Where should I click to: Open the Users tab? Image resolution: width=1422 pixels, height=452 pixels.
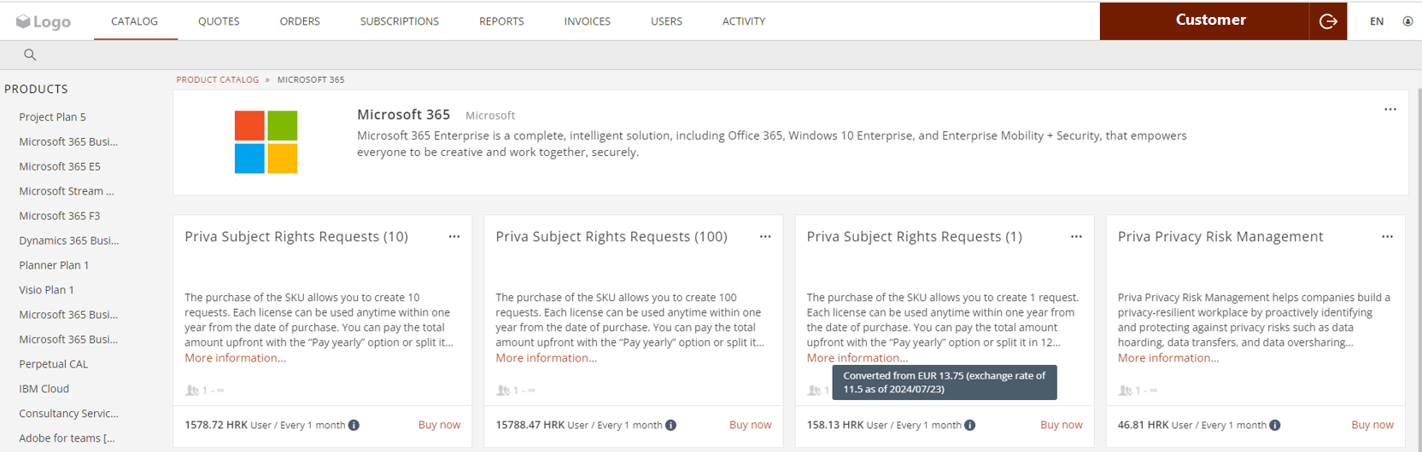[666, 21]
